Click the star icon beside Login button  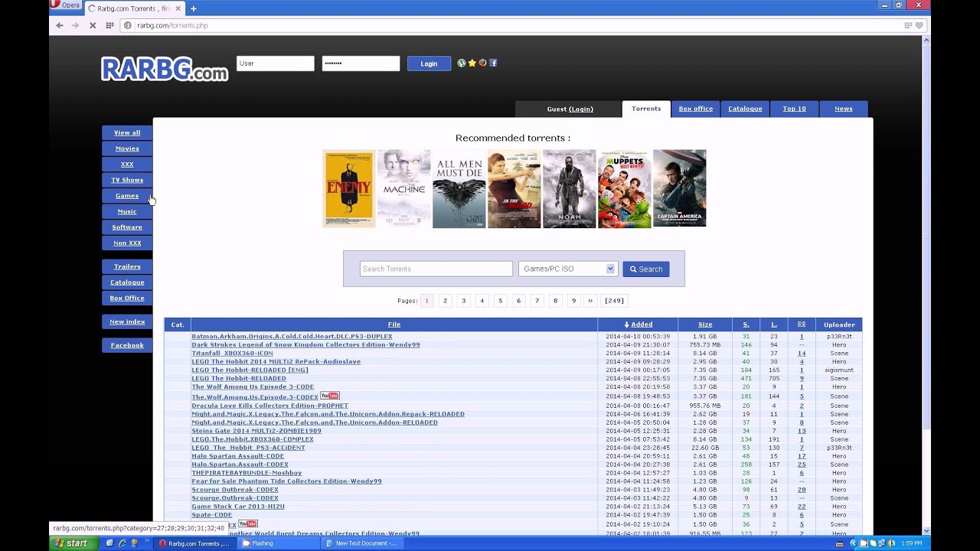point(472,63)
